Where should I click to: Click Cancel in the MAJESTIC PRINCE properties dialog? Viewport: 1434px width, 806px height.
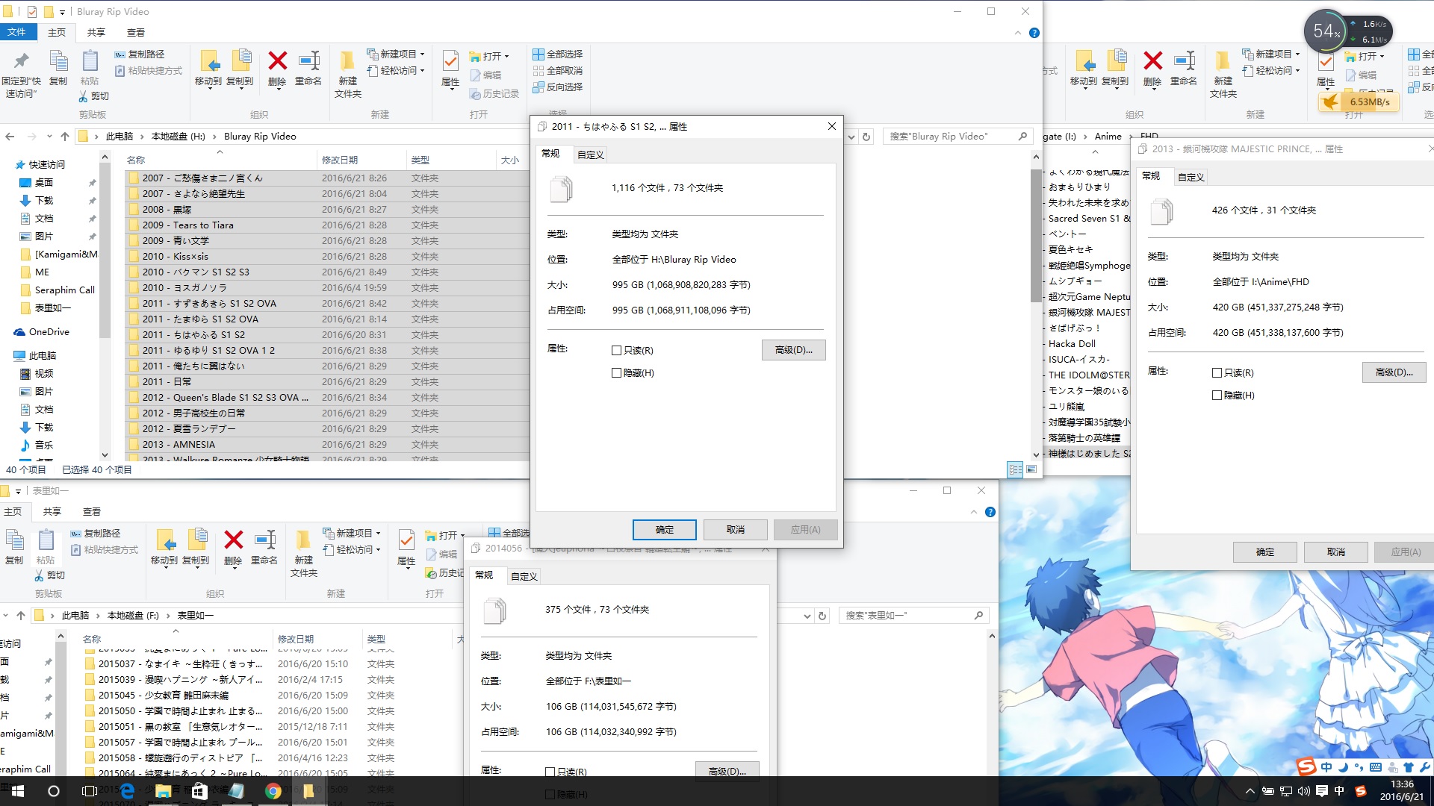pos(1336,552)
